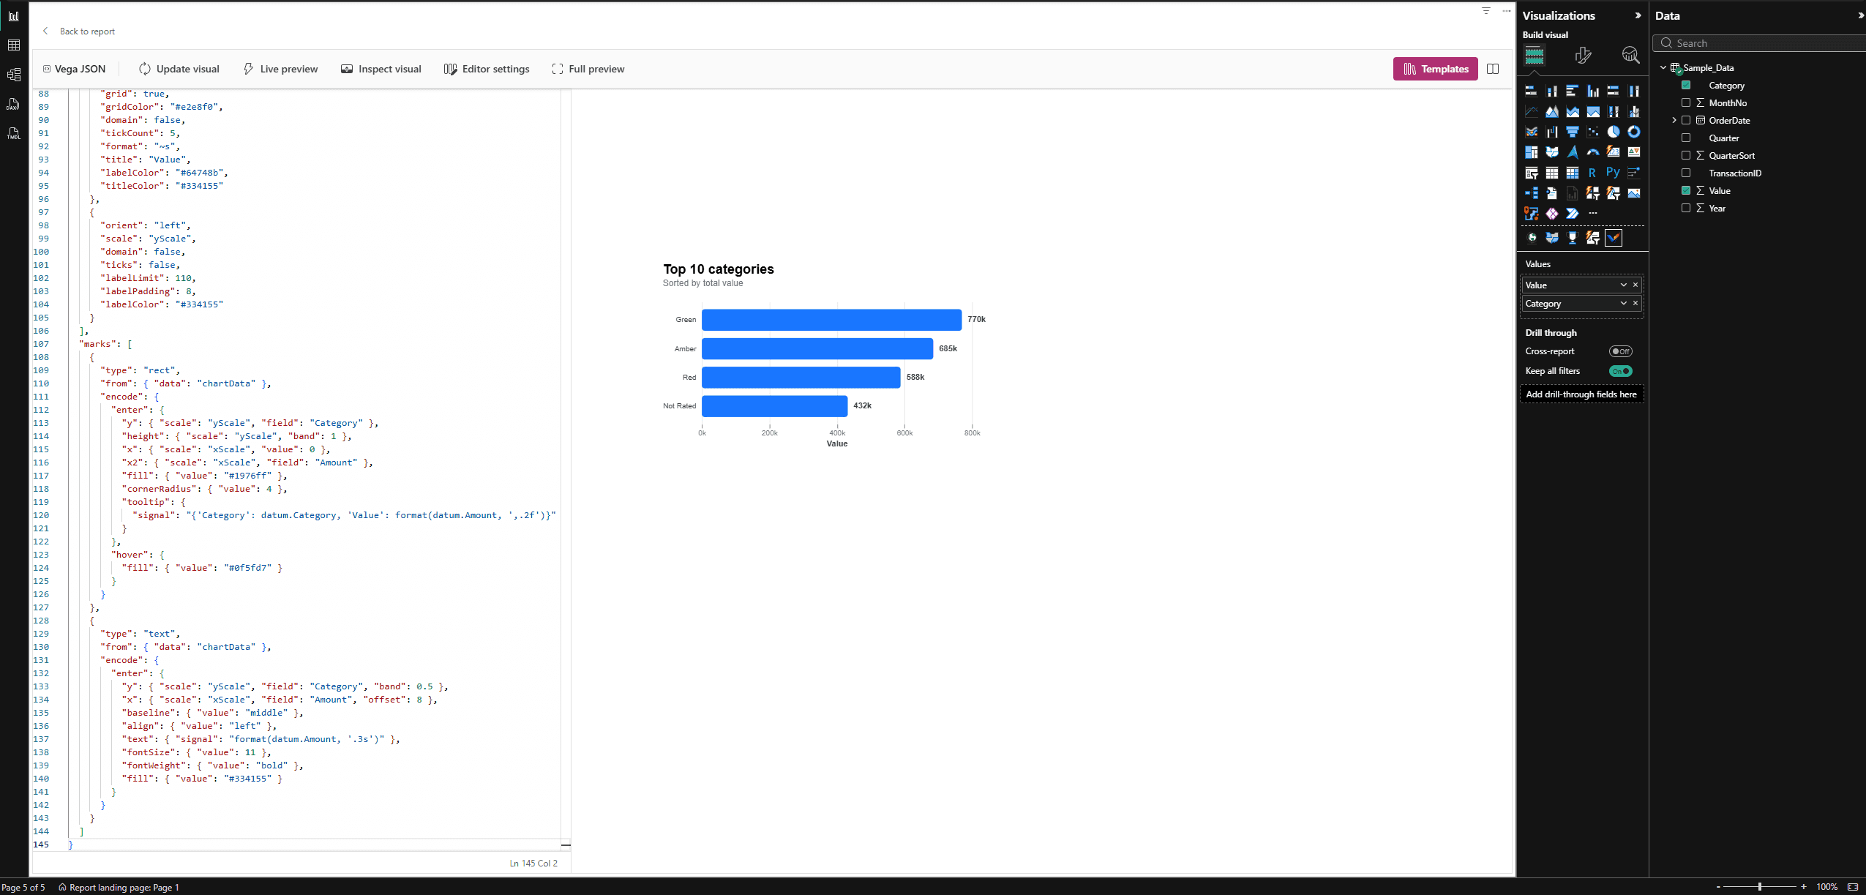1866x895 pixels.
Task: Click Report landing page: Page 1
Action: click(x=119, y=887)
